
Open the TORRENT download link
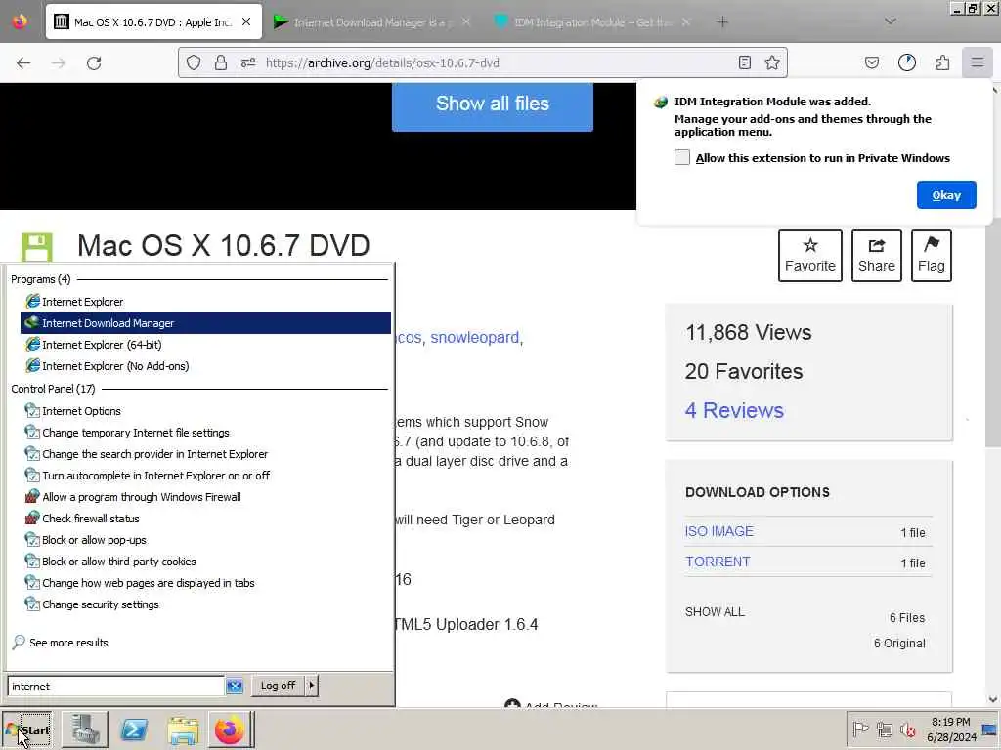pyautogui.click(x=718, y=562)
